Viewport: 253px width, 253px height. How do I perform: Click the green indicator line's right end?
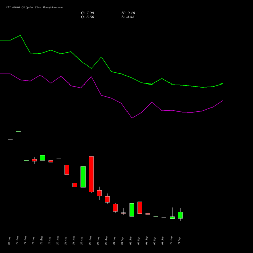(223, 83)
